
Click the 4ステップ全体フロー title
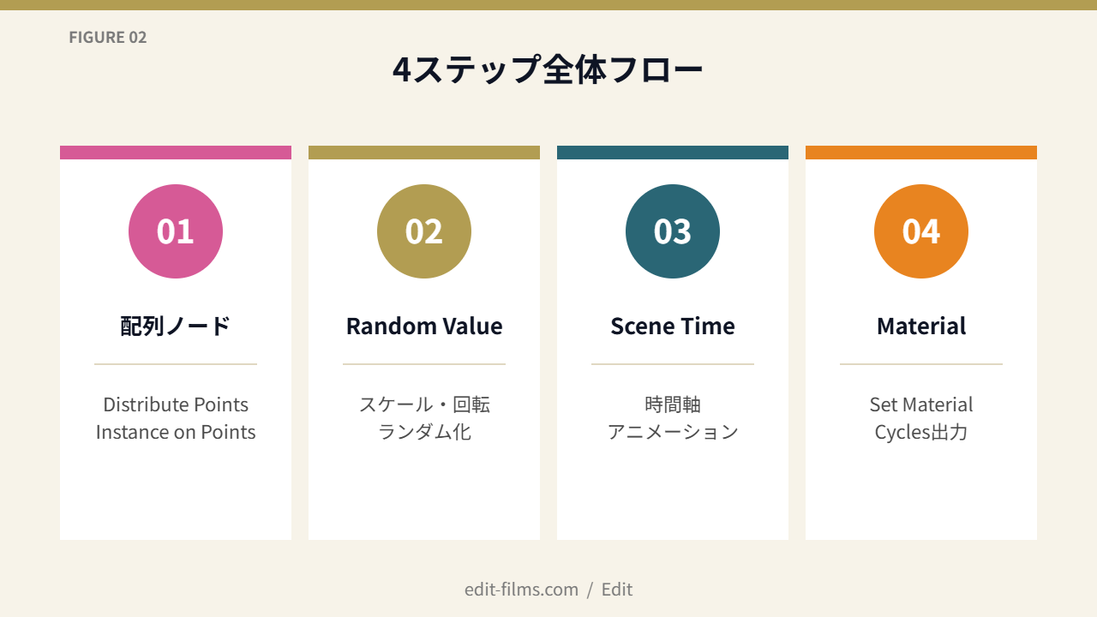tap(548, 70)
